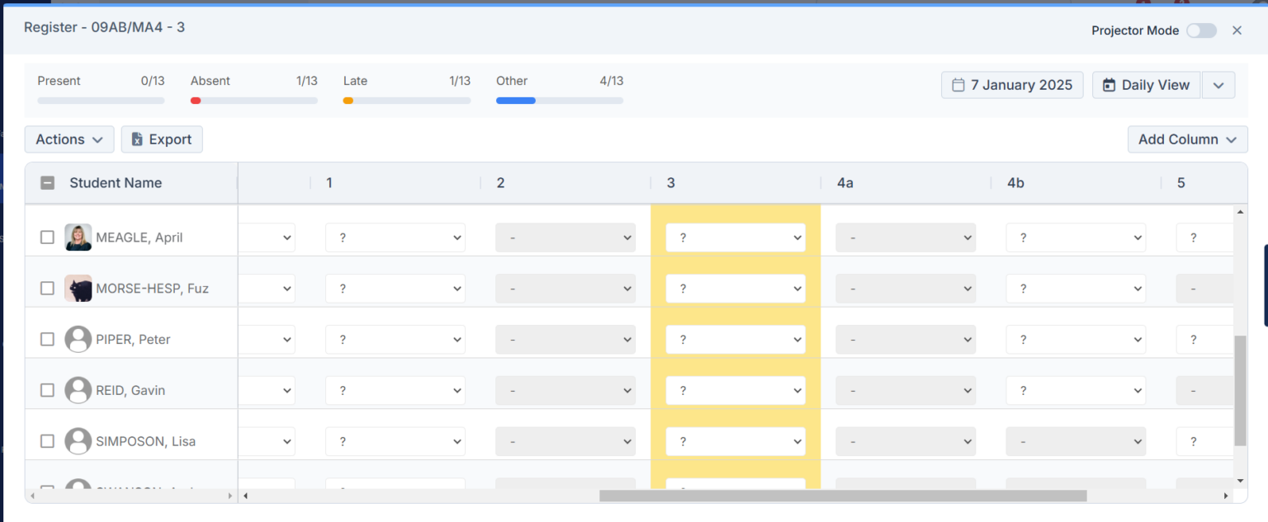This screenshot has height=522, width=1268.
Task: Open Gavin Reid's period 3 attendance dropdown
Action: tap(735, 390)
